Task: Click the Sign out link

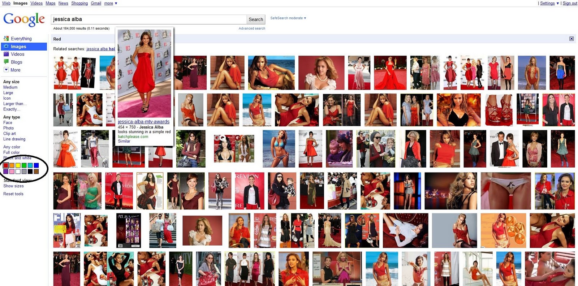Action: 570,3
